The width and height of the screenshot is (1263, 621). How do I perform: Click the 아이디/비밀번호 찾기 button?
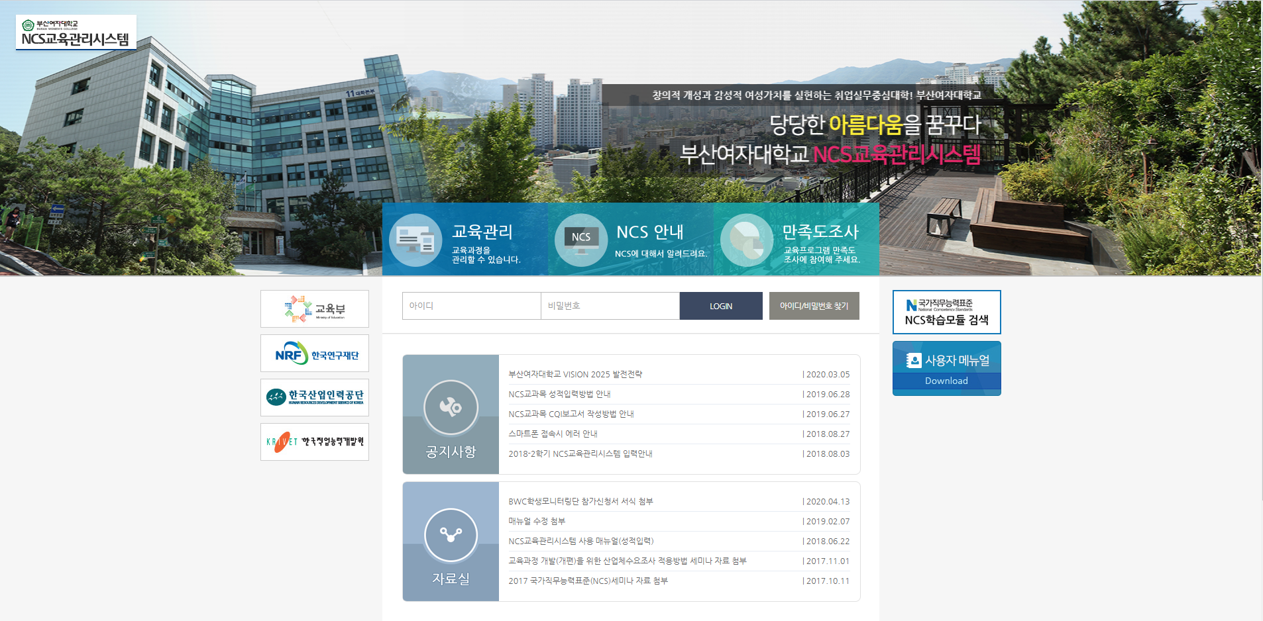tap(814, 306)
